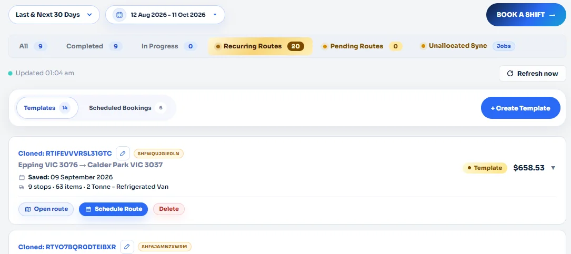Click the calendar icon in date range picker
This screenshot has height=254, width=571.
[x=119, y=15]
